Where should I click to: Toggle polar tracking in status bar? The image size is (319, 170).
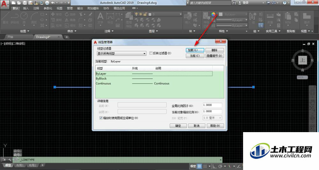tap(220, 166)
